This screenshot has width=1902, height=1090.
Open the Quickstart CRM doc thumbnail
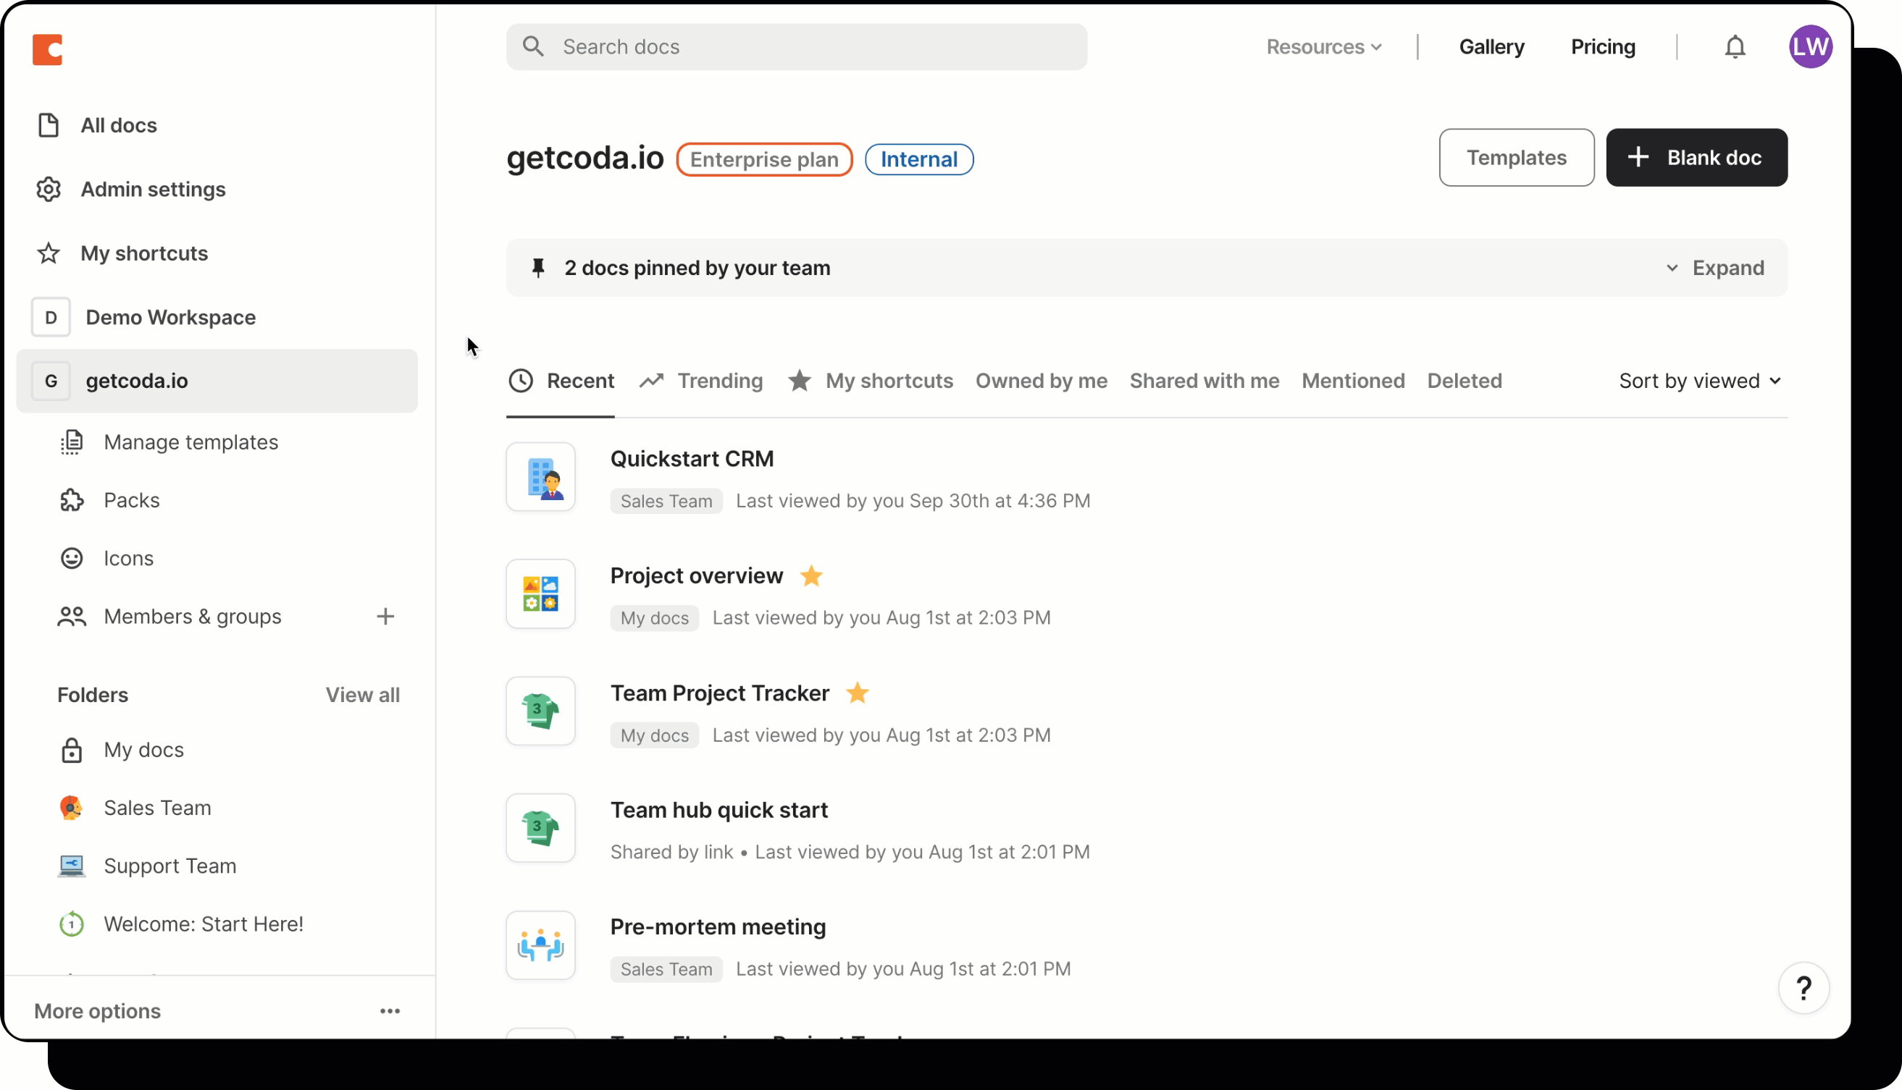(x=540, y=477)
